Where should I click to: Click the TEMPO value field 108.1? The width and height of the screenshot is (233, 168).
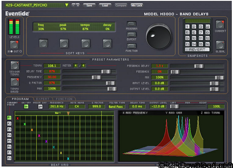point(52,66)
